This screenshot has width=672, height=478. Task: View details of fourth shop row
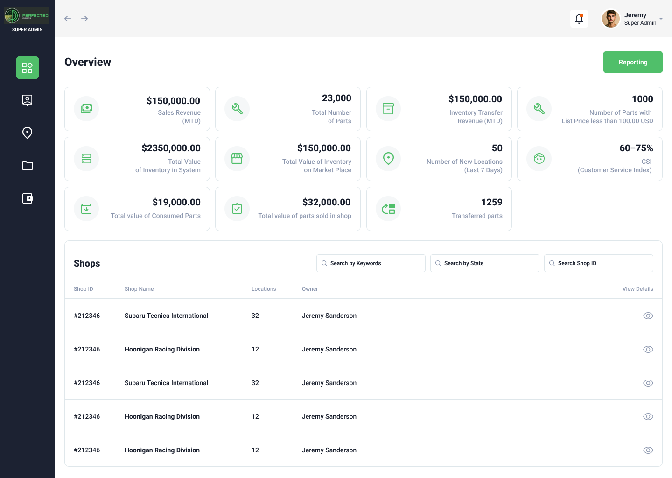pos(648,416)
